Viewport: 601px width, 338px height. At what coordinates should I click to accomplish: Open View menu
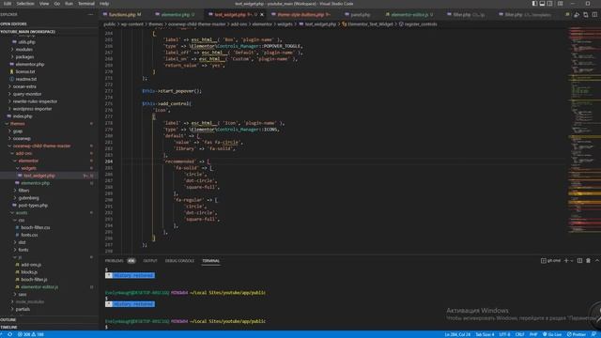click(44, 4)
